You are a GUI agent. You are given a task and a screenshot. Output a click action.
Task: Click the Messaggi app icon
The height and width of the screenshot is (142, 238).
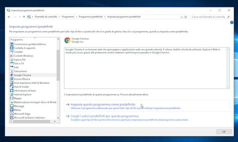(x=12, y=106)
